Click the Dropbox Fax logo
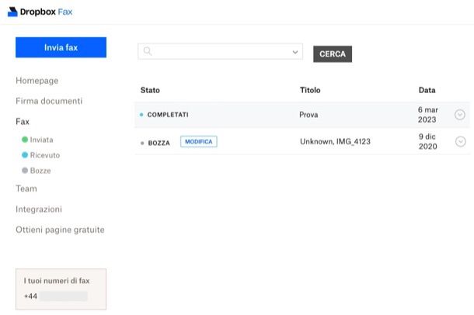The image size is (474, 315). pos(40,12)
